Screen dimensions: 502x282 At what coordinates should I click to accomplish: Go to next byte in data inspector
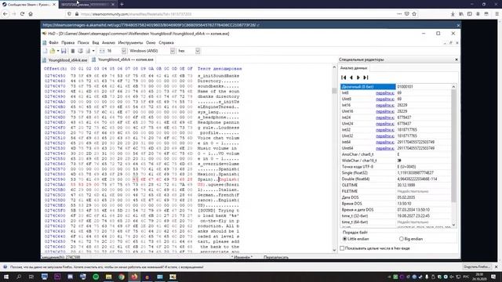pos(358,78)
